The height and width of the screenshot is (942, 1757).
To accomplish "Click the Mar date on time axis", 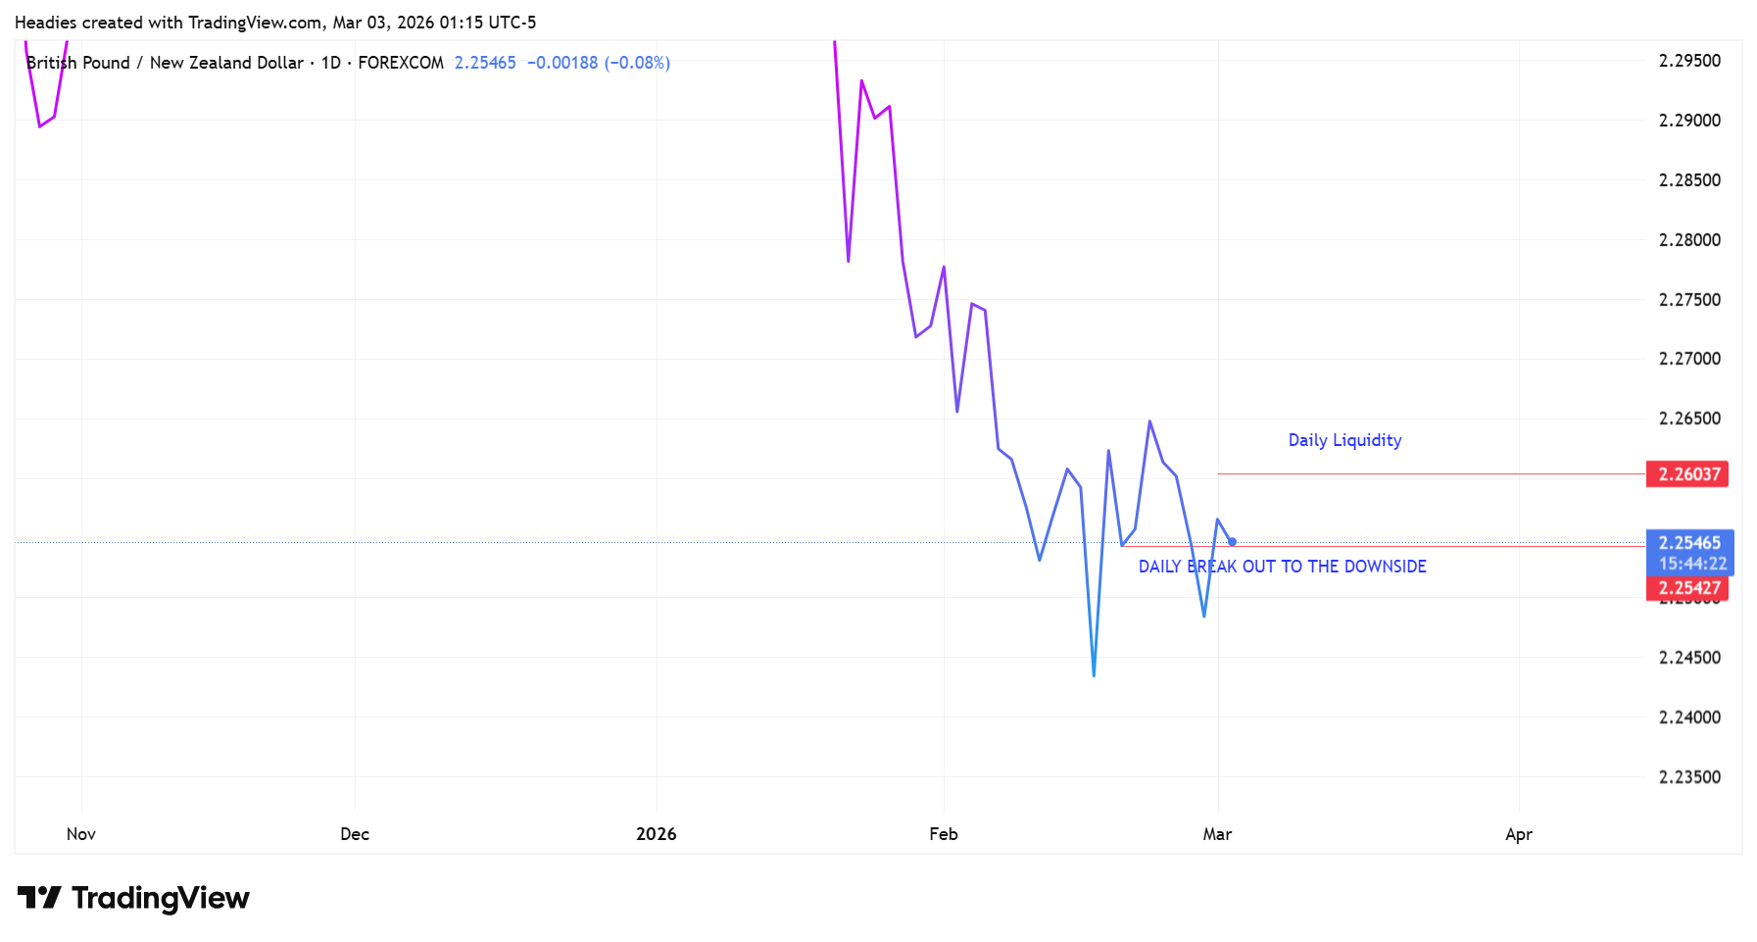I will tap(1217, 834).
